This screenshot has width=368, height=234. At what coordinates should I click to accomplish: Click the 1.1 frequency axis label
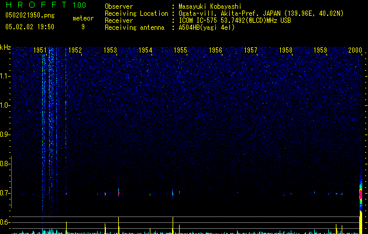(x=5, y=76)
